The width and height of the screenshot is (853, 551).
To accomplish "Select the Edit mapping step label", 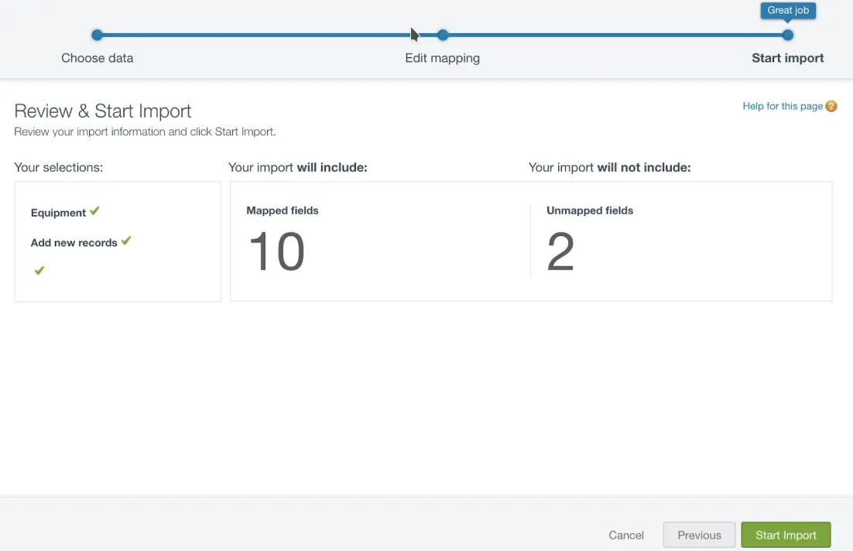I will coord(442,58).
